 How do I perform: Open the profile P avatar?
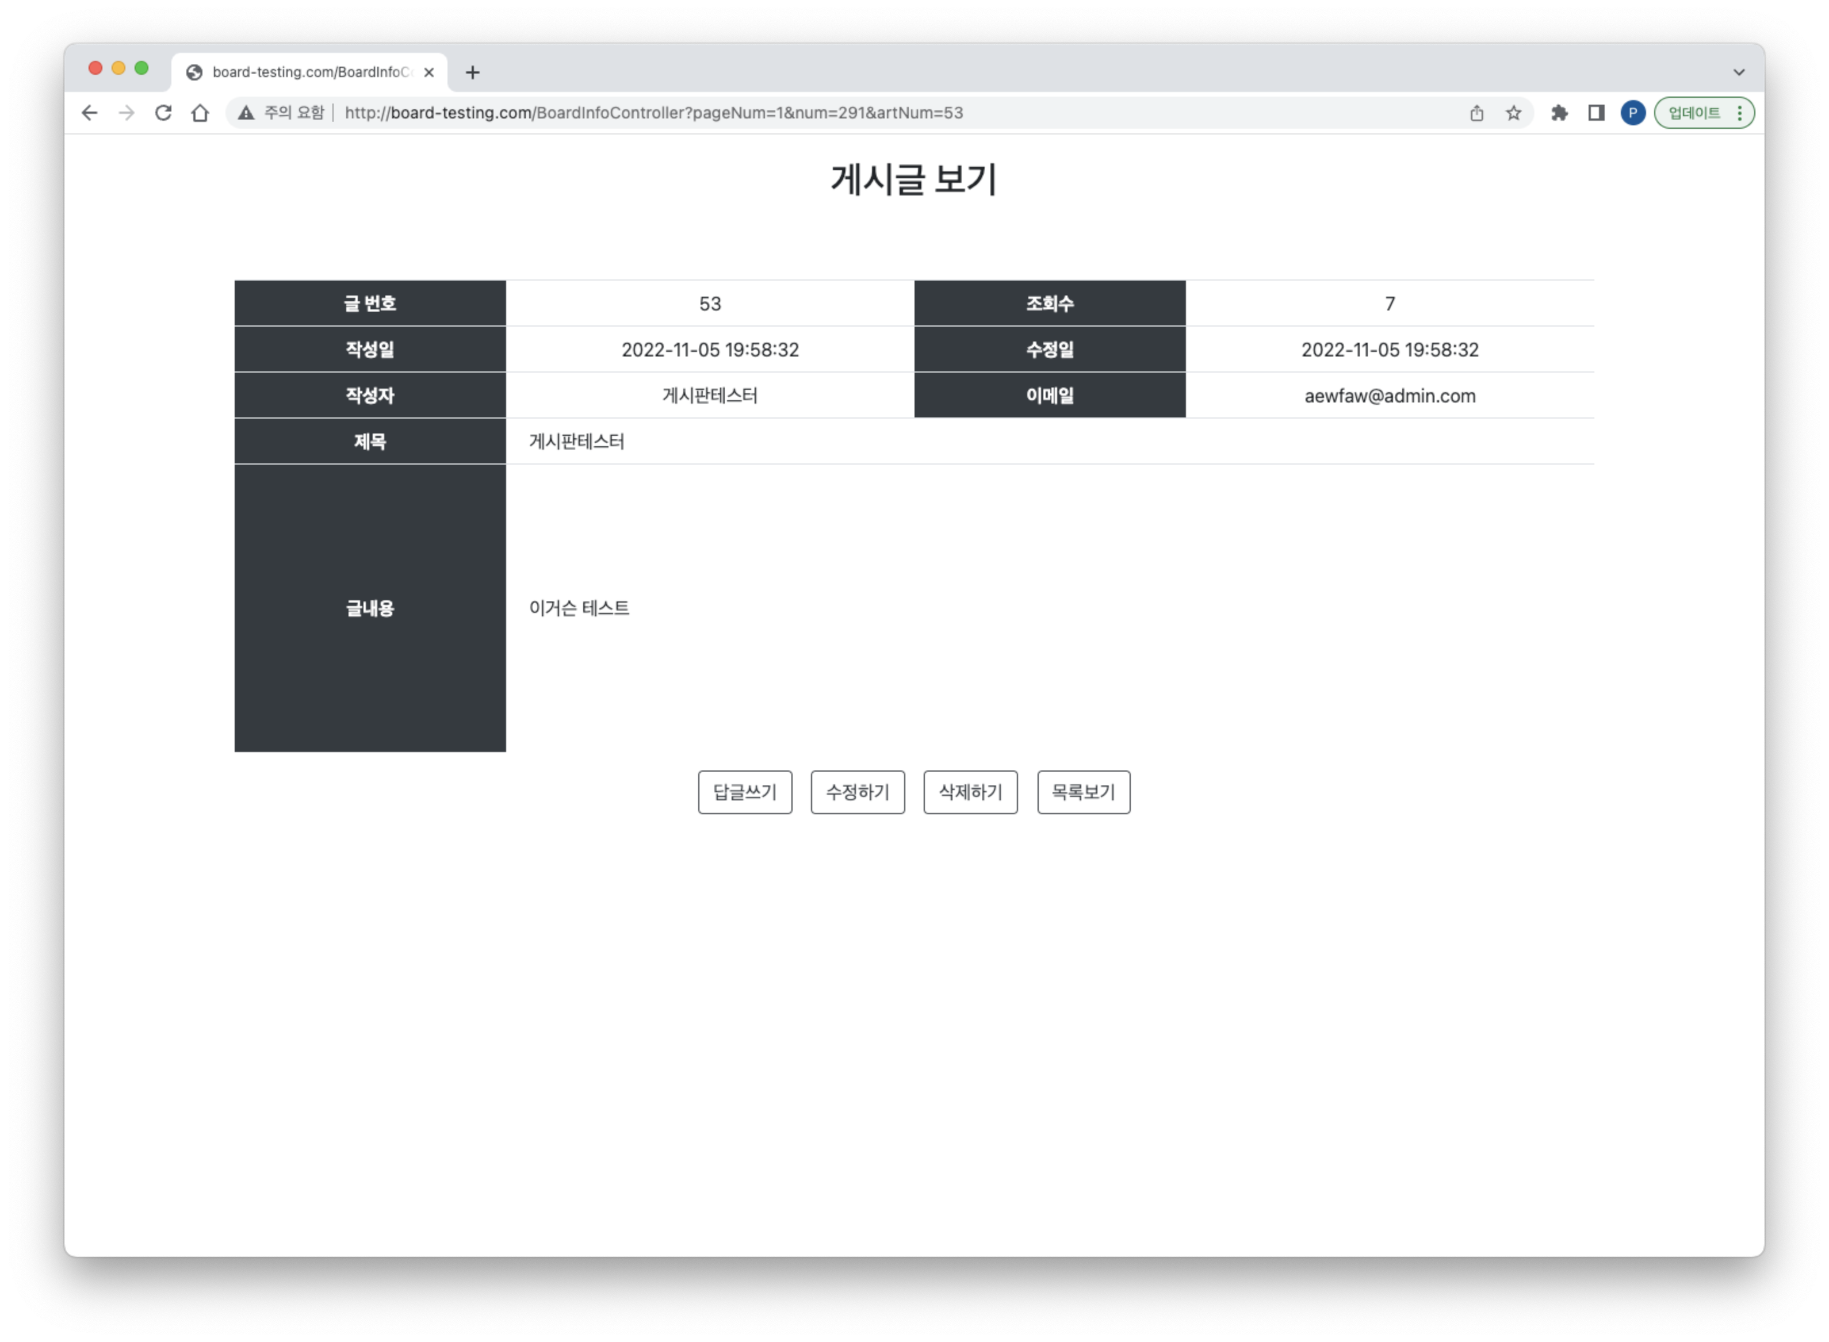pyautogui.click(x=1632, y=113)
